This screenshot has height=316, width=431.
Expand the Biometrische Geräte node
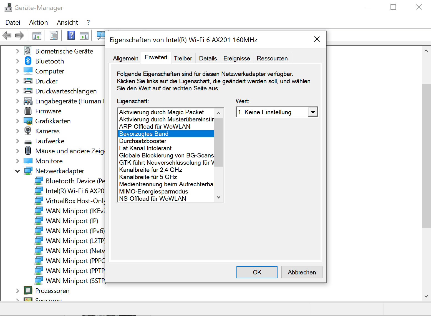pos(17,51)
